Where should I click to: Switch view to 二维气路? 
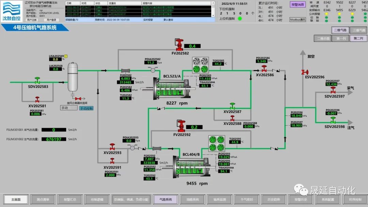[340, 30]
